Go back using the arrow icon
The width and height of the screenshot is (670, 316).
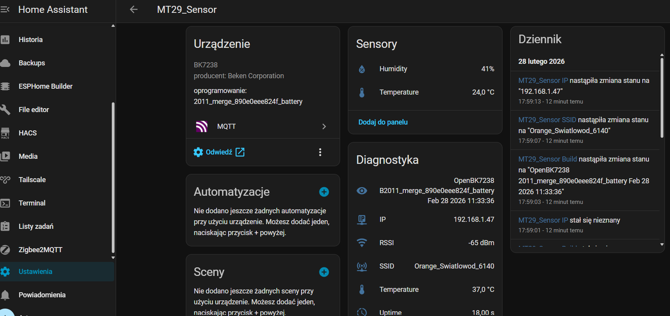click(134, 9)
